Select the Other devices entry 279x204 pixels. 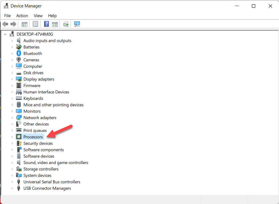36,124
